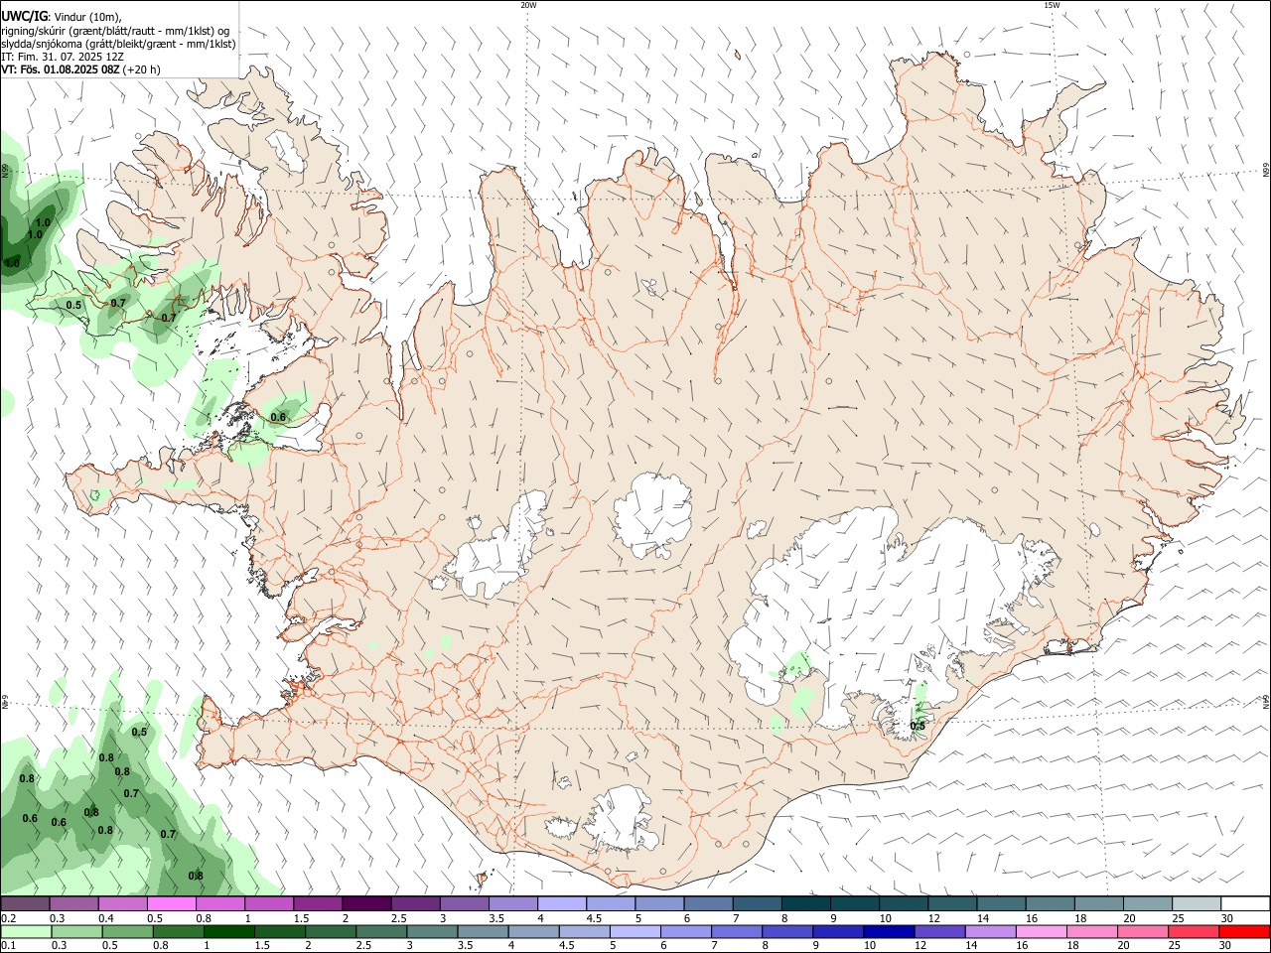
Task: Click the red-pink swatch labeled 25 in bottom legend row
Action: coord(1194,931)
